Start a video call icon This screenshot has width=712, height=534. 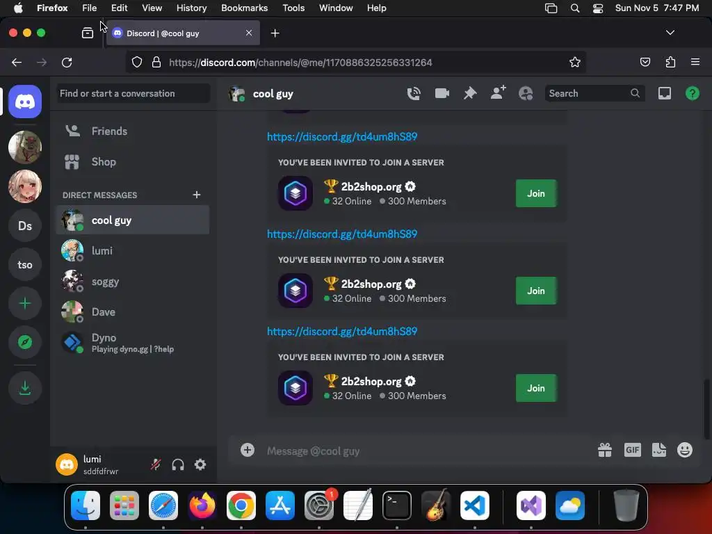coord(442,94)
